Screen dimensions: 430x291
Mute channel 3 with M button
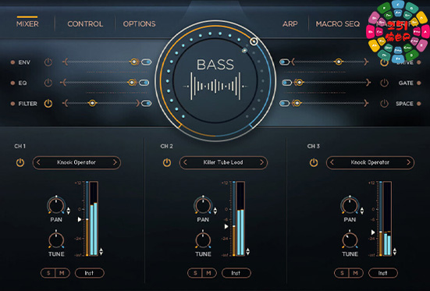point(356,273)
